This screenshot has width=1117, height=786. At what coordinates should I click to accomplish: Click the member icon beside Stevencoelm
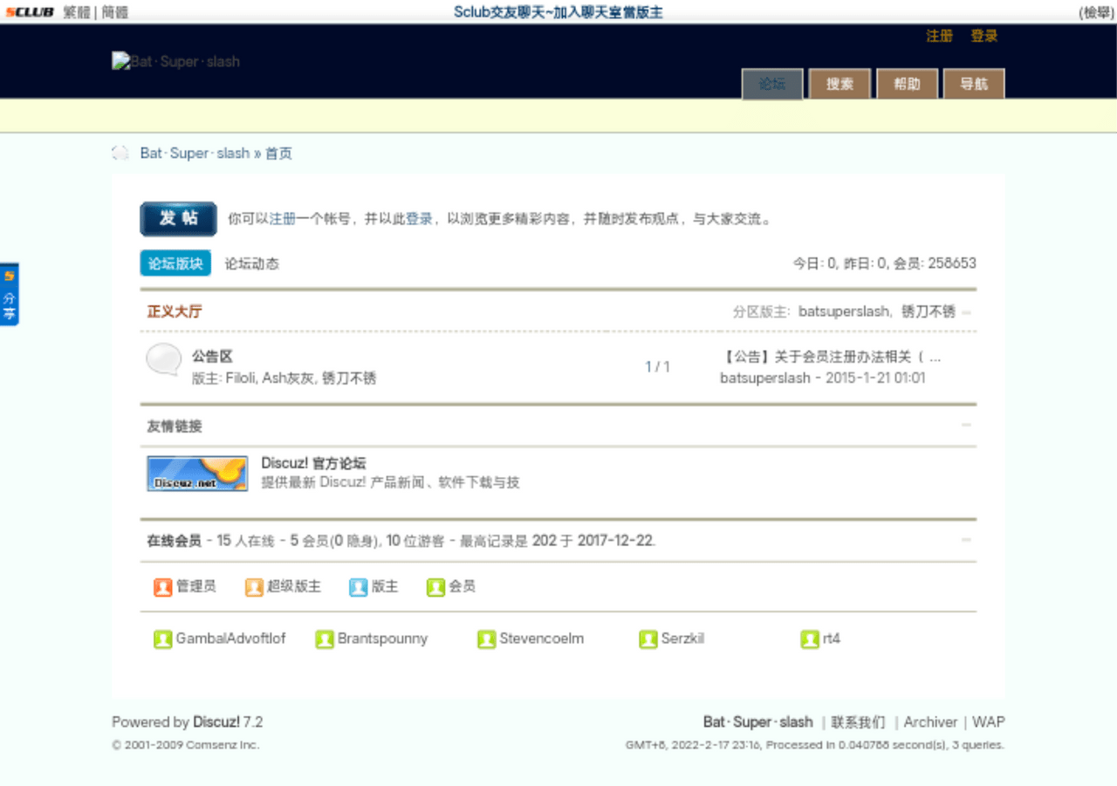(486, 639)
